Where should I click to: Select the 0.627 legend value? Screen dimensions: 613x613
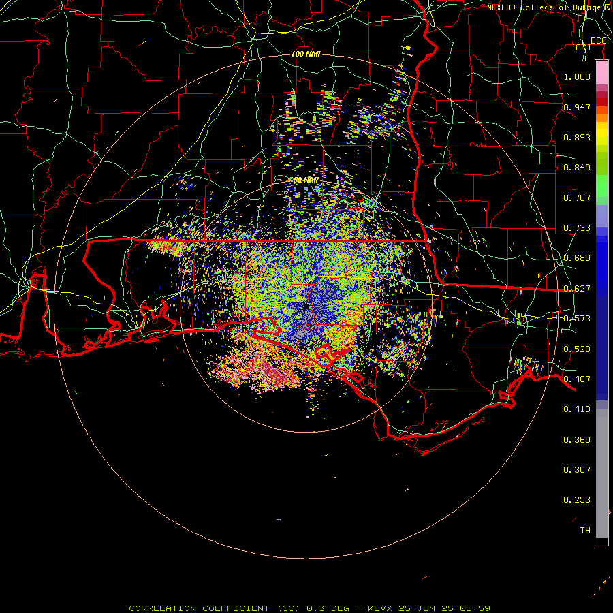[x=577, y=289]
